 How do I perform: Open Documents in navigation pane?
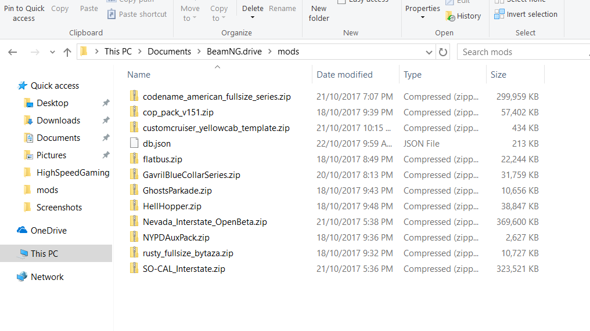[58, 138]
